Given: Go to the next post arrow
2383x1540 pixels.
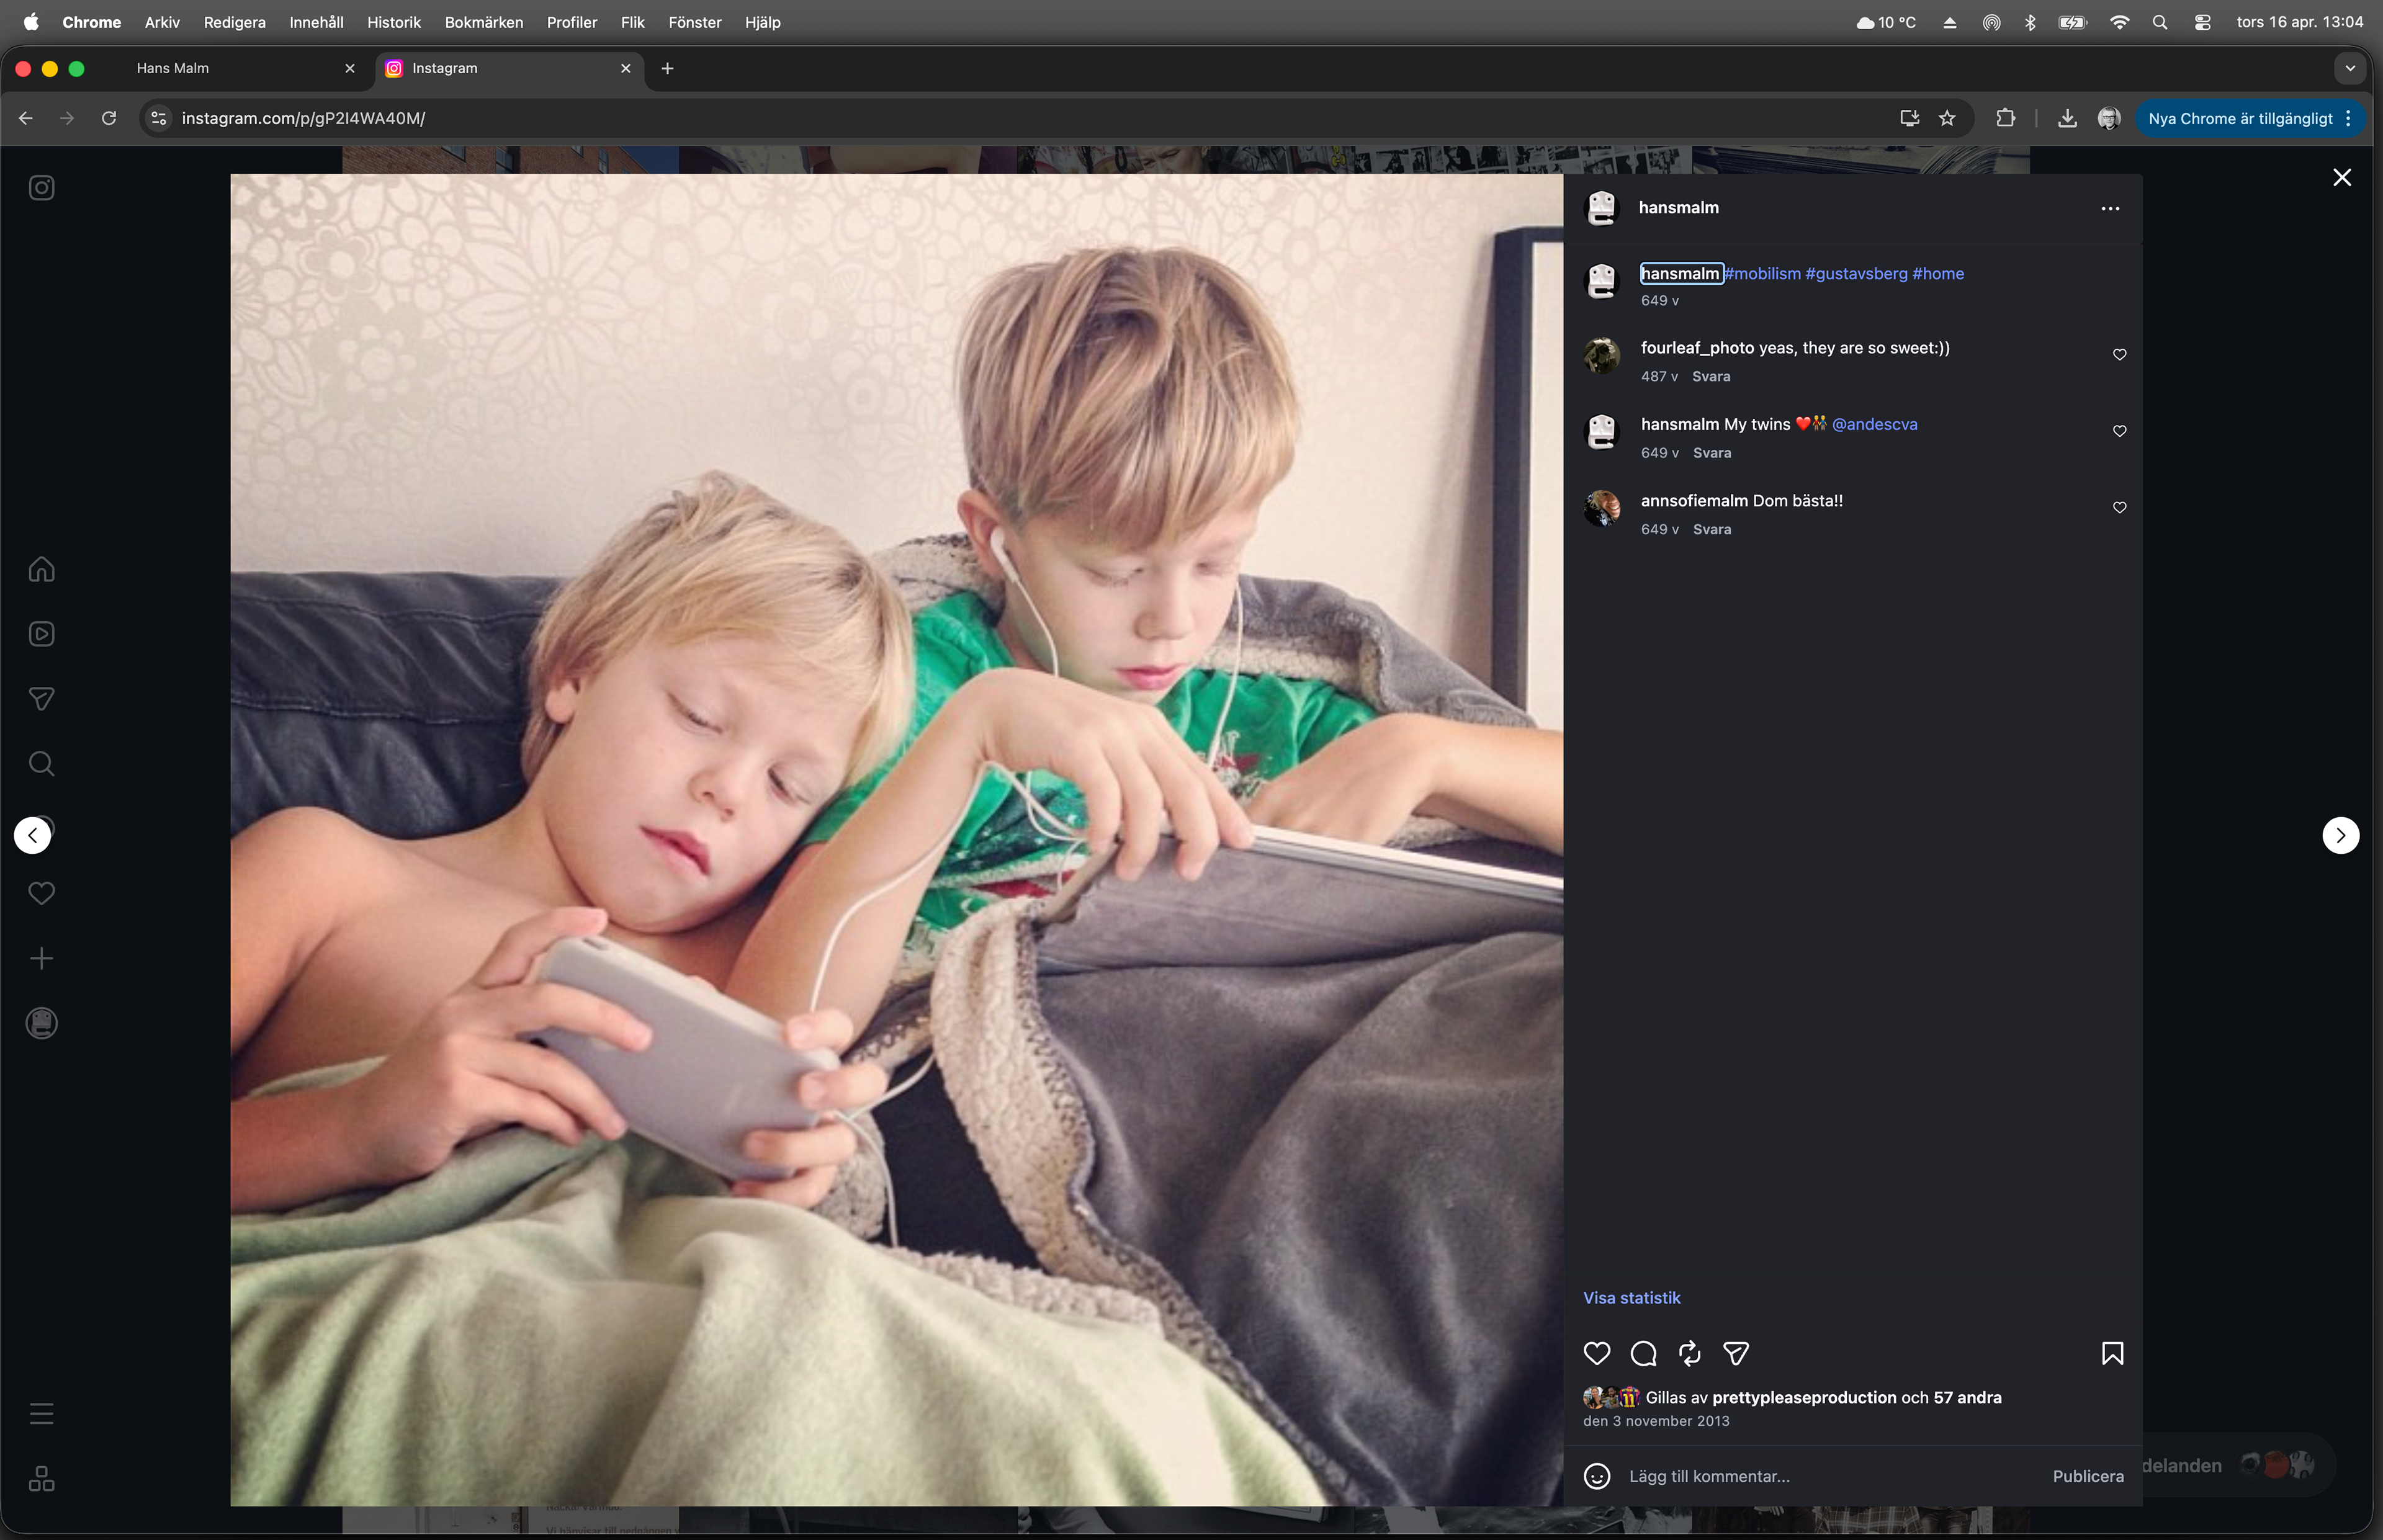Looking at the screenshot, I should click(x=2340, y=835).
